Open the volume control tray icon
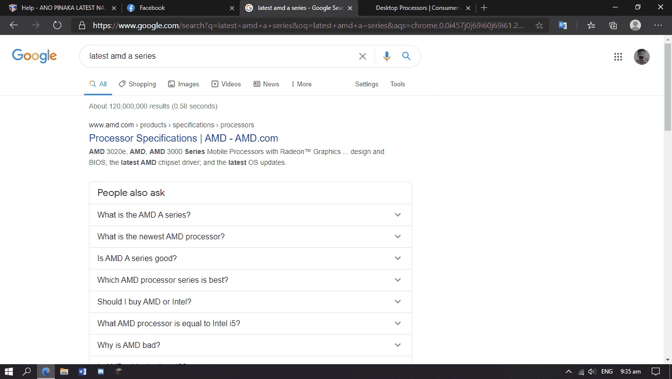672x379 pixels. tap(592, 372)
